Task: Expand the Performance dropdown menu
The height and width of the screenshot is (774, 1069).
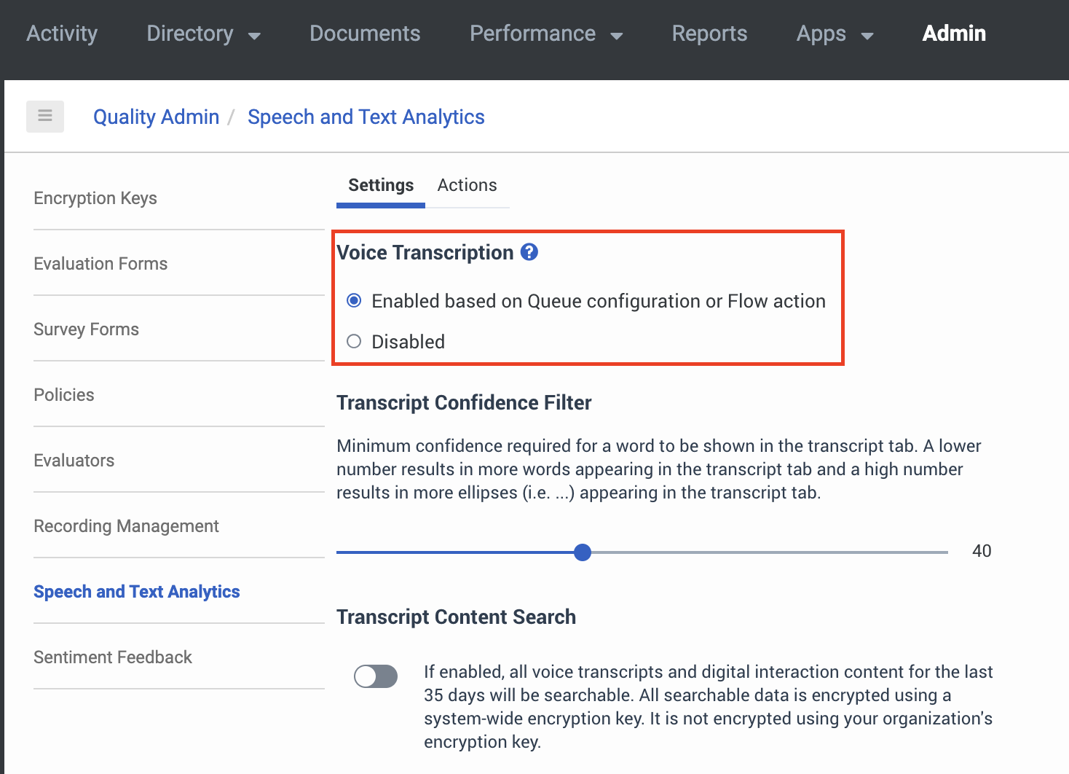Action: click(x=546, y=34)
